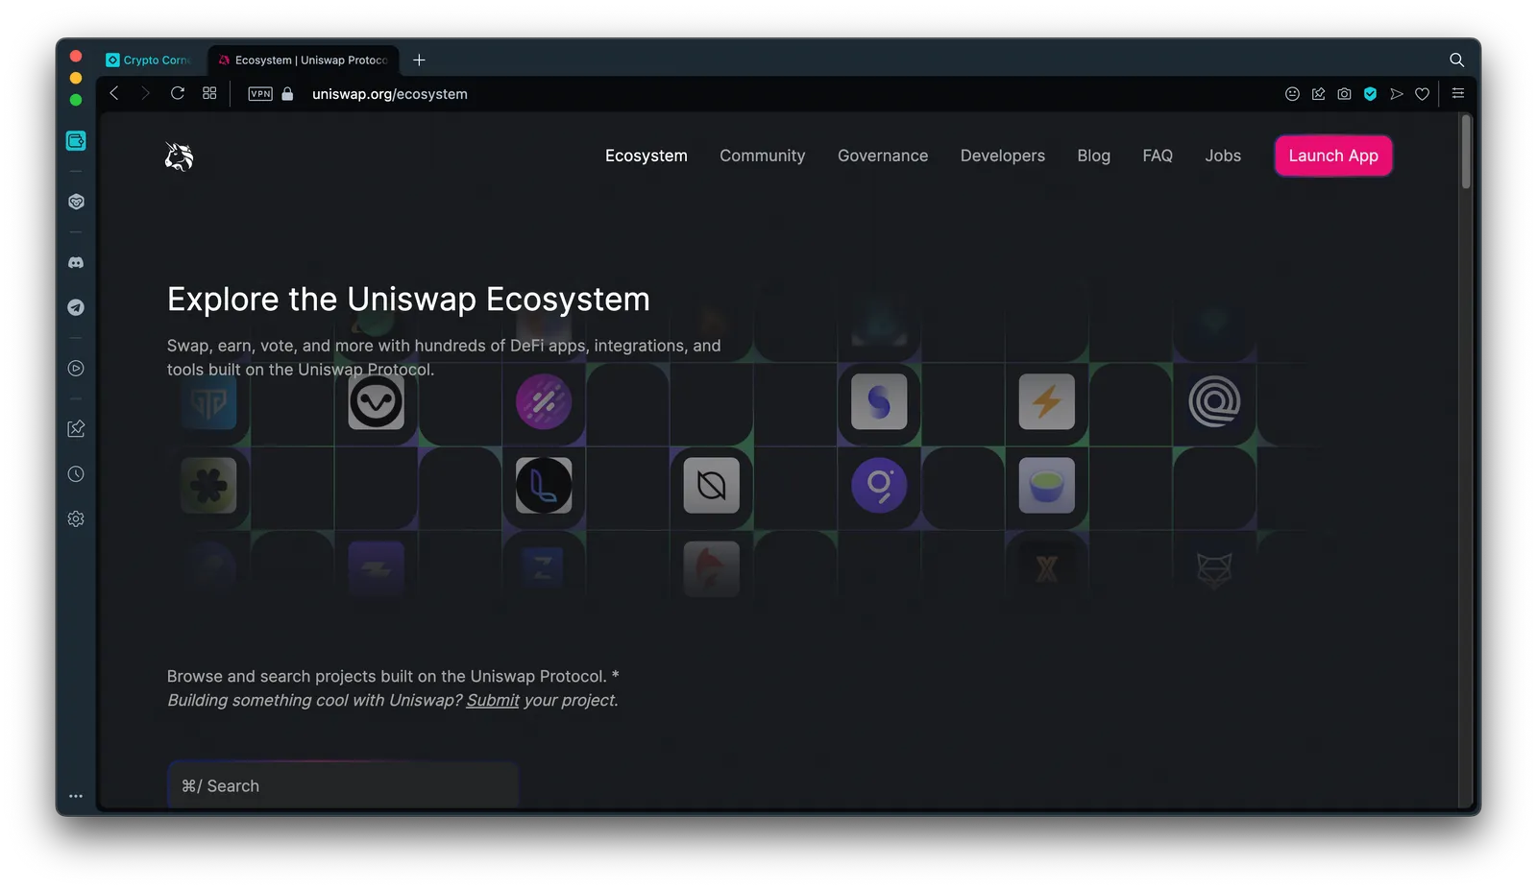Click the uniswap.org/ecosystem address bar

coord(390,94)
